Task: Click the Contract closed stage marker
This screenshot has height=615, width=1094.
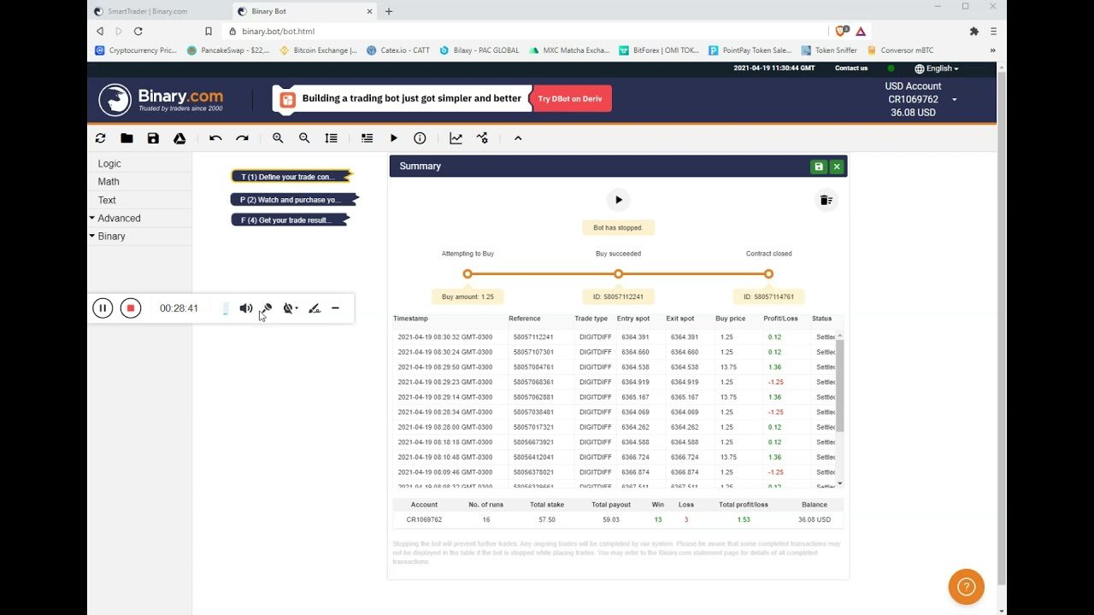Action: [768, 274]
